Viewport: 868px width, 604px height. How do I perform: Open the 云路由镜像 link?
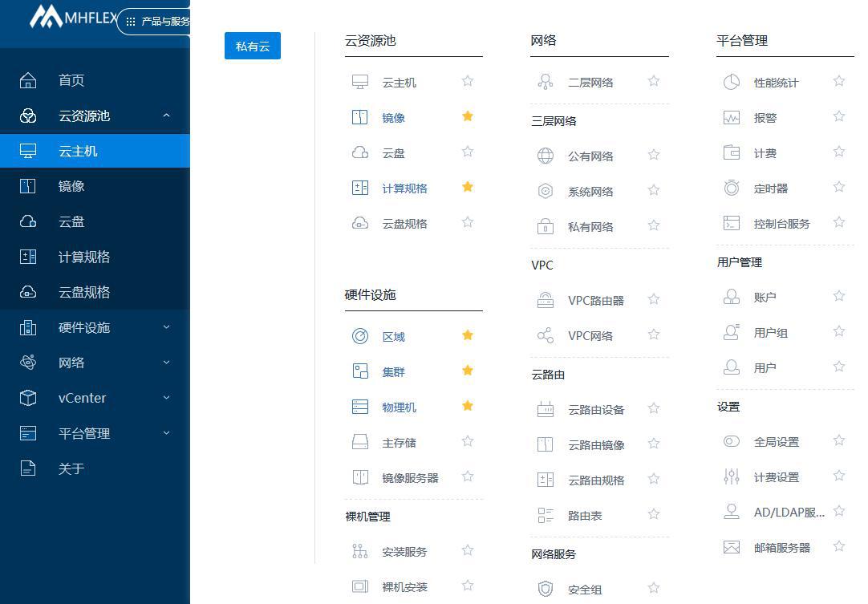(x=596, y=444)
